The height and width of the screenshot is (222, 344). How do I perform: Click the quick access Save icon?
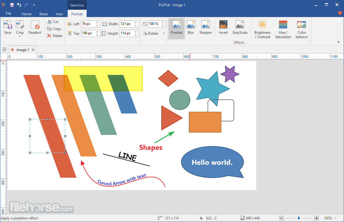click(12, 5)
